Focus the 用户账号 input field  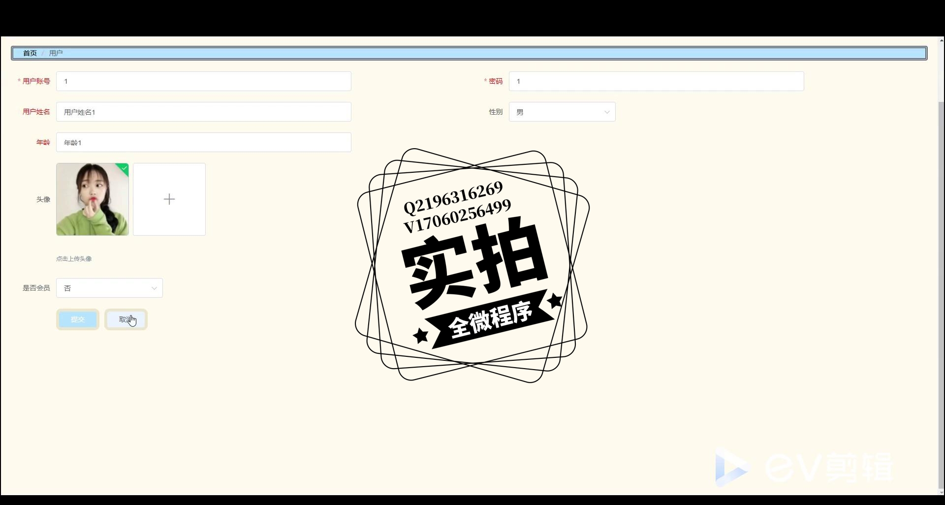pos(203,81)
